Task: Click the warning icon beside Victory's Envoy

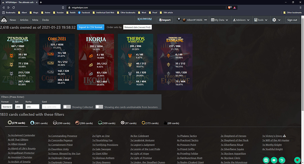Action: pyautogui.click(x=285, y=136)
